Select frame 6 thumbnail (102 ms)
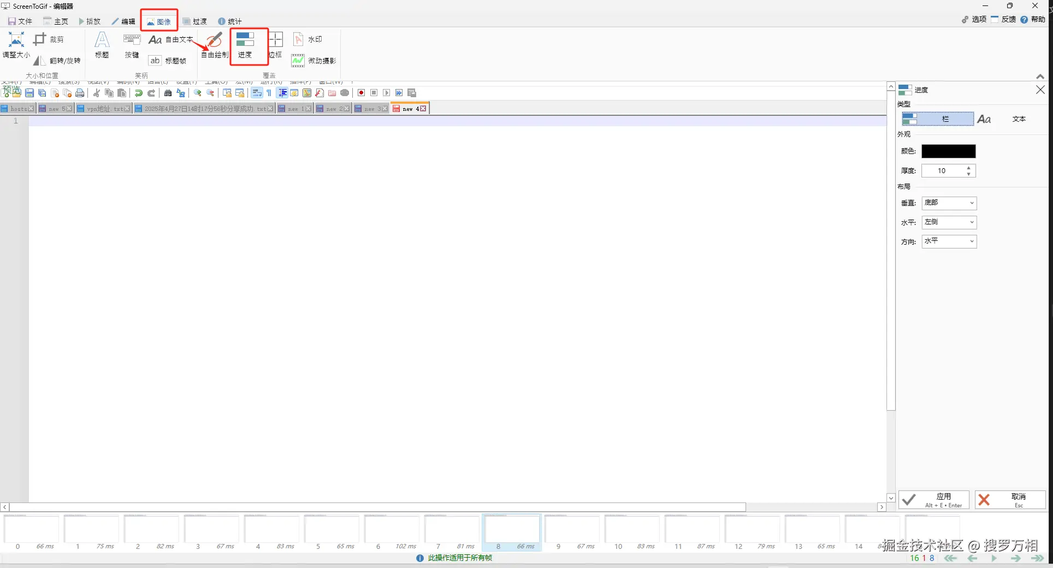The image size is (1053, 568). tap(392, 532)
